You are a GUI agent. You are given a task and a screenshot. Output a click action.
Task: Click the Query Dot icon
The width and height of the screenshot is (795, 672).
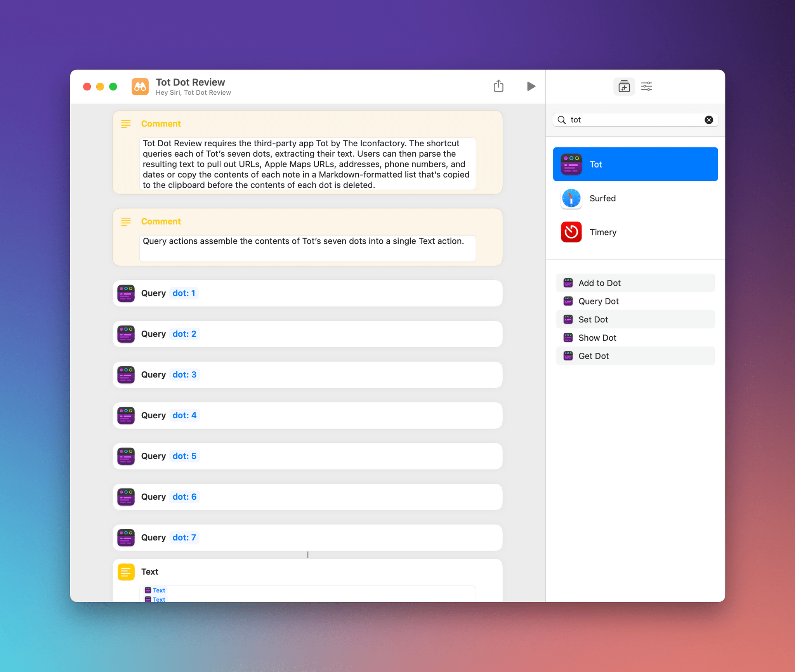click(568, 301)
